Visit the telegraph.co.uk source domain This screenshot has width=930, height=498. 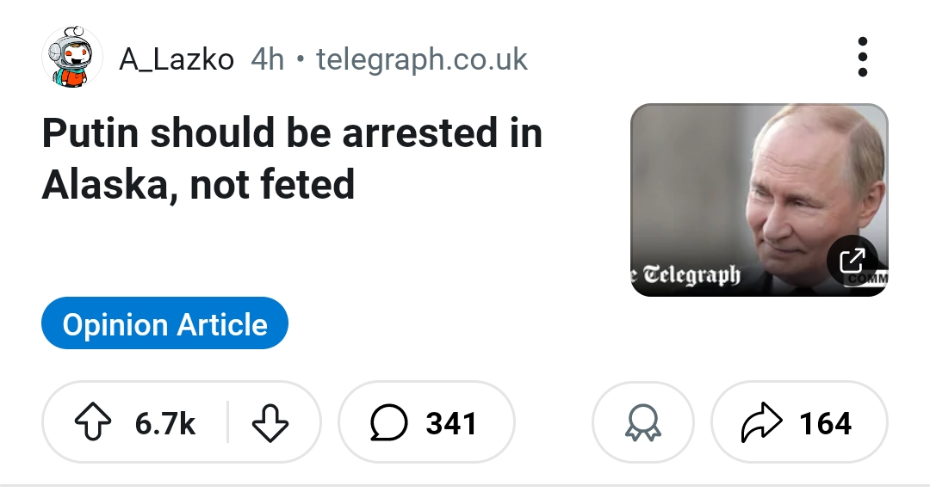pyautogui.click(x=422, y=59)
